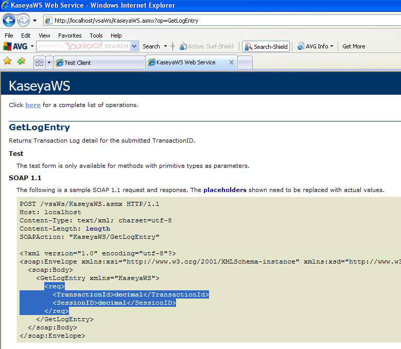Open the Tools menu
The image size is (401, 349).
(96, 36)
